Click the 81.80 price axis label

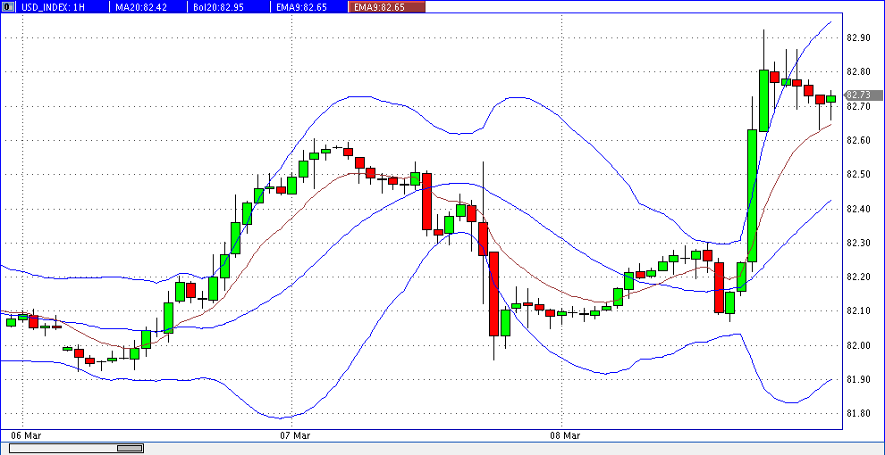[858, 414]
